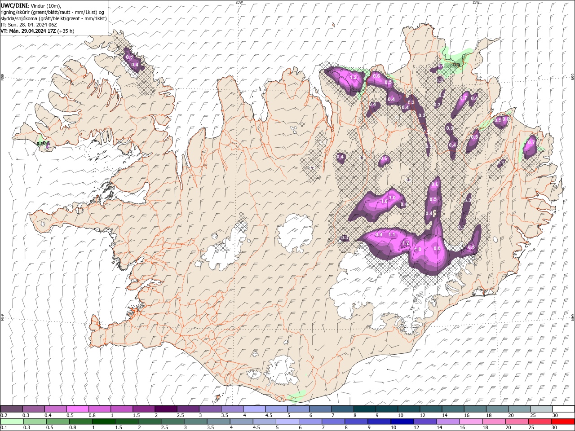Click the "IT: Sun. 28. 04. 2024 06Z" line
Screen dimensions: 575x431
[28, 25]
